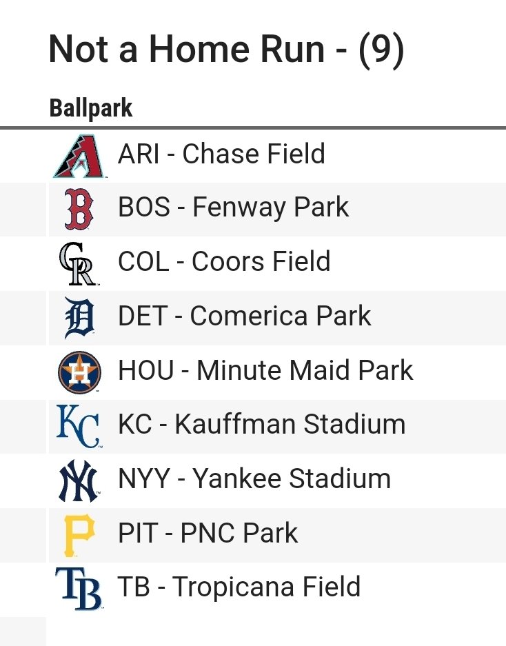Select PIT - PNC Park row

(x=253, y=535)
